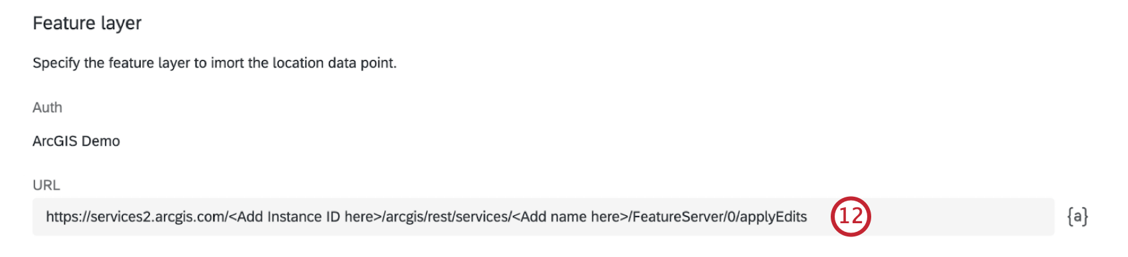Image resolution: width=1128 pixels, height=257 pixels.
Task: Click empty URL field area right of marker
Action: (962, 217)
